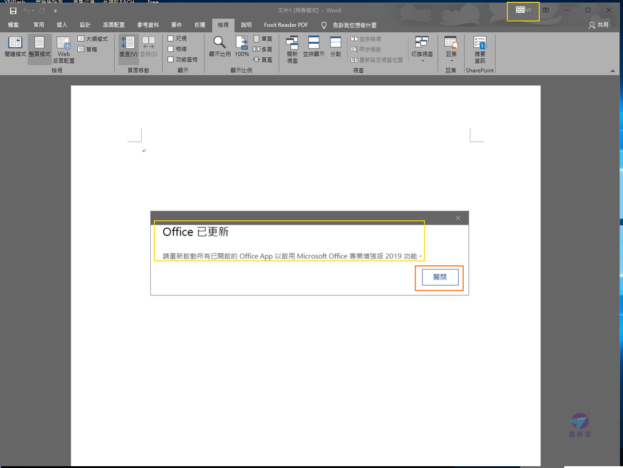Enable the 尺規 (Ruler) checkbox
623x468 pixels.
pos(171,39)
